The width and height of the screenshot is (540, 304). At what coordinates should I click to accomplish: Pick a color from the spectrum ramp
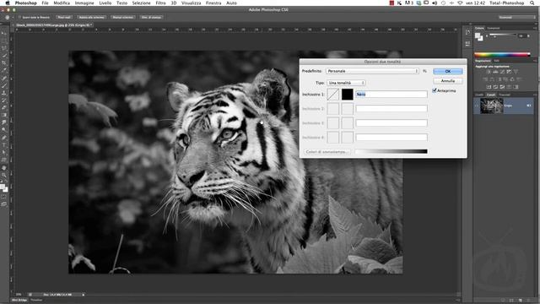(502, 54)
